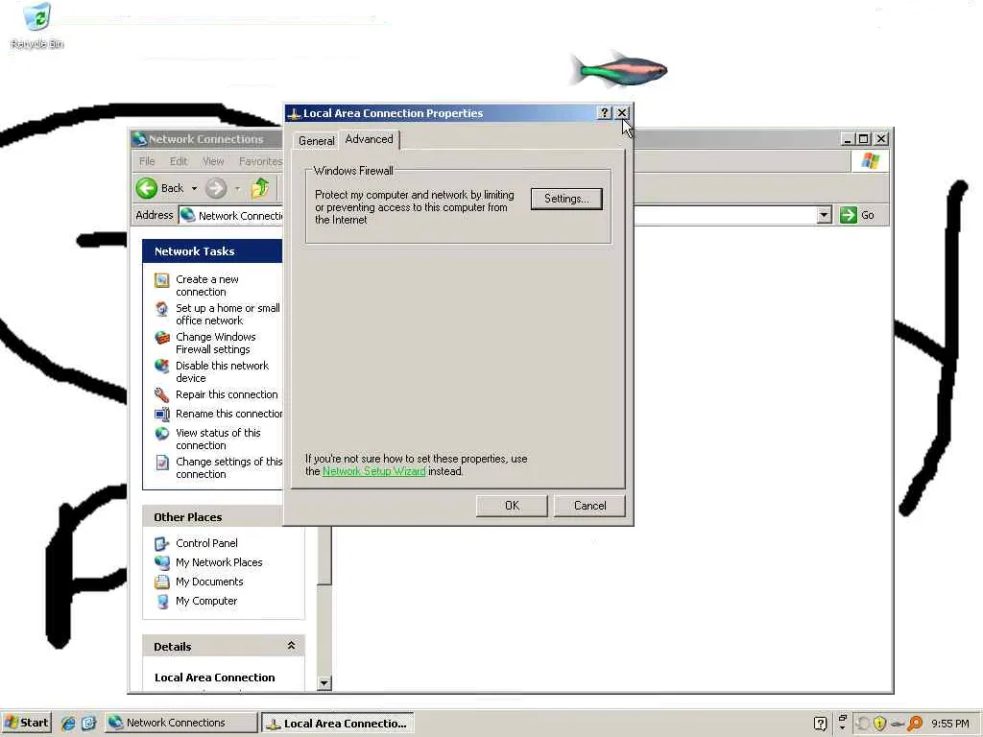Click the Change settings of this connection icon

pos(161,463)
